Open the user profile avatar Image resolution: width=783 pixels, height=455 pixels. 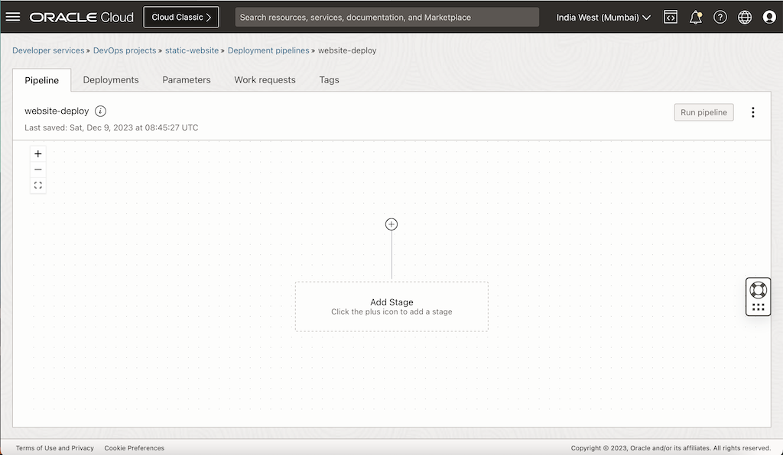click(769, 17)
